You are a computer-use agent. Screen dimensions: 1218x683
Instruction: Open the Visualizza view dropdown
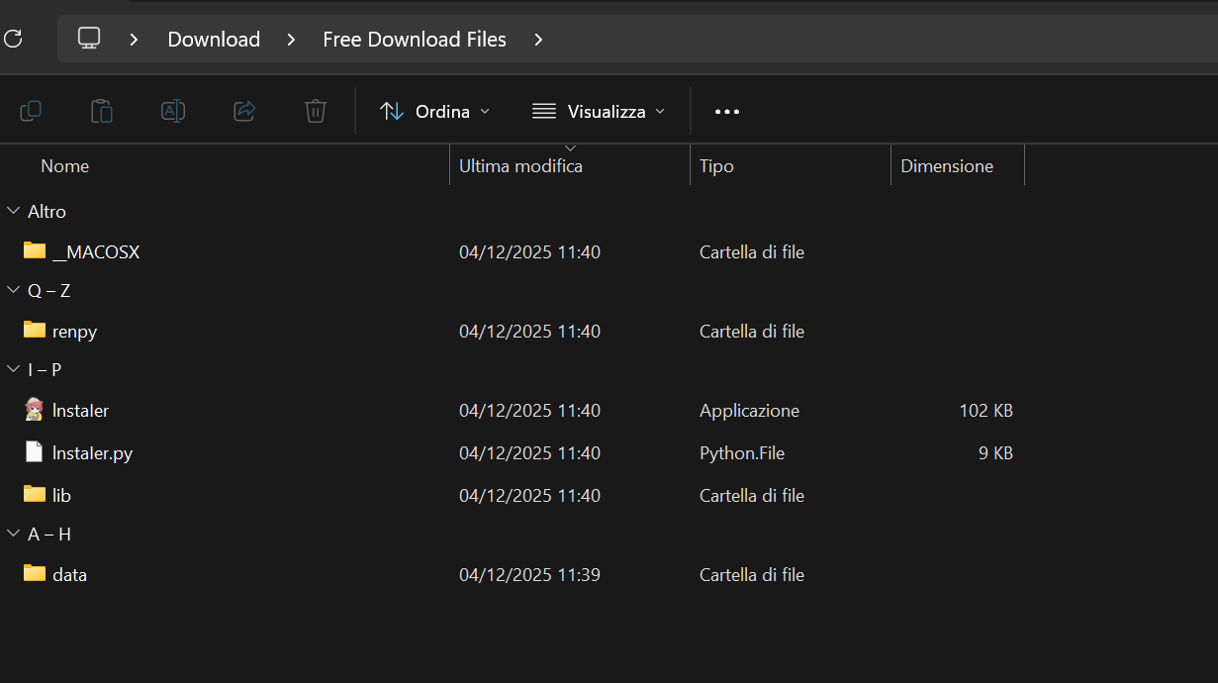tap(598, 111)
